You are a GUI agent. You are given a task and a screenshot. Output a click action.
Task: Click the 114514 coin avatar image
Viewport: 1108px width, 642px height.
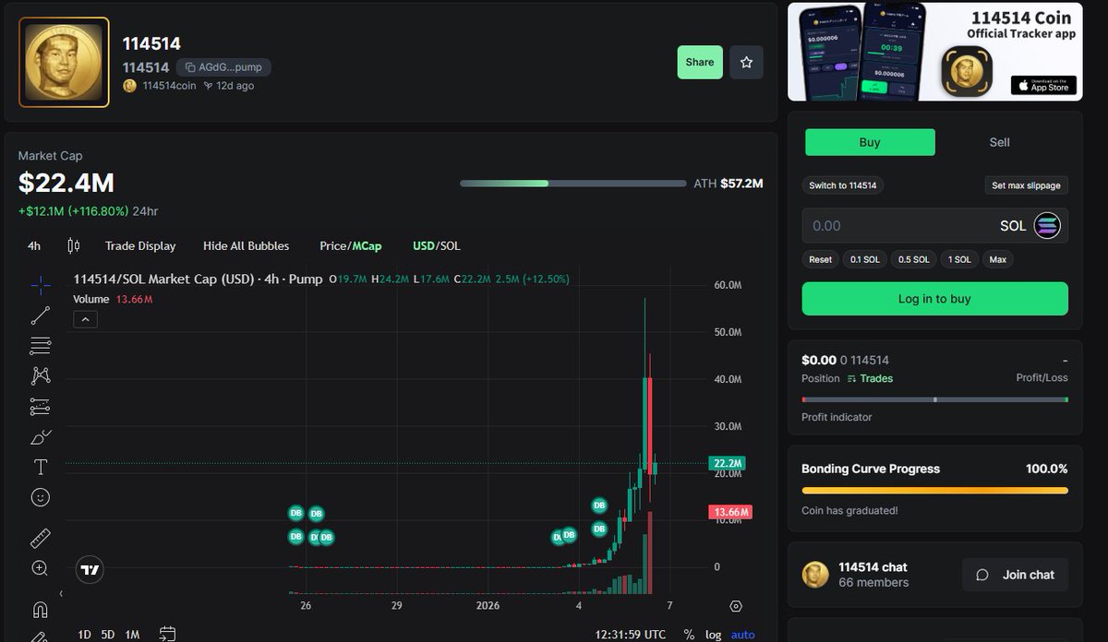[x=64, y=62]
